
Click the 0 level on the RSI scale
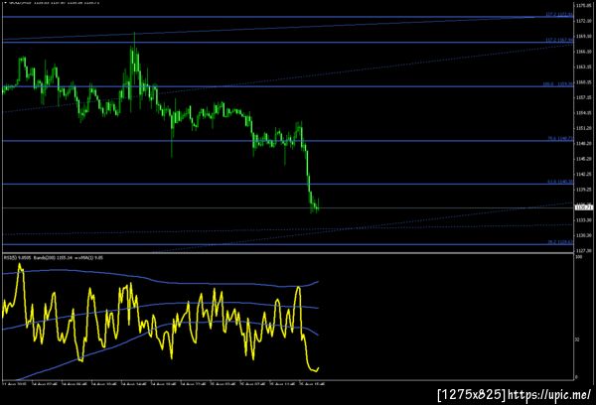576,377
